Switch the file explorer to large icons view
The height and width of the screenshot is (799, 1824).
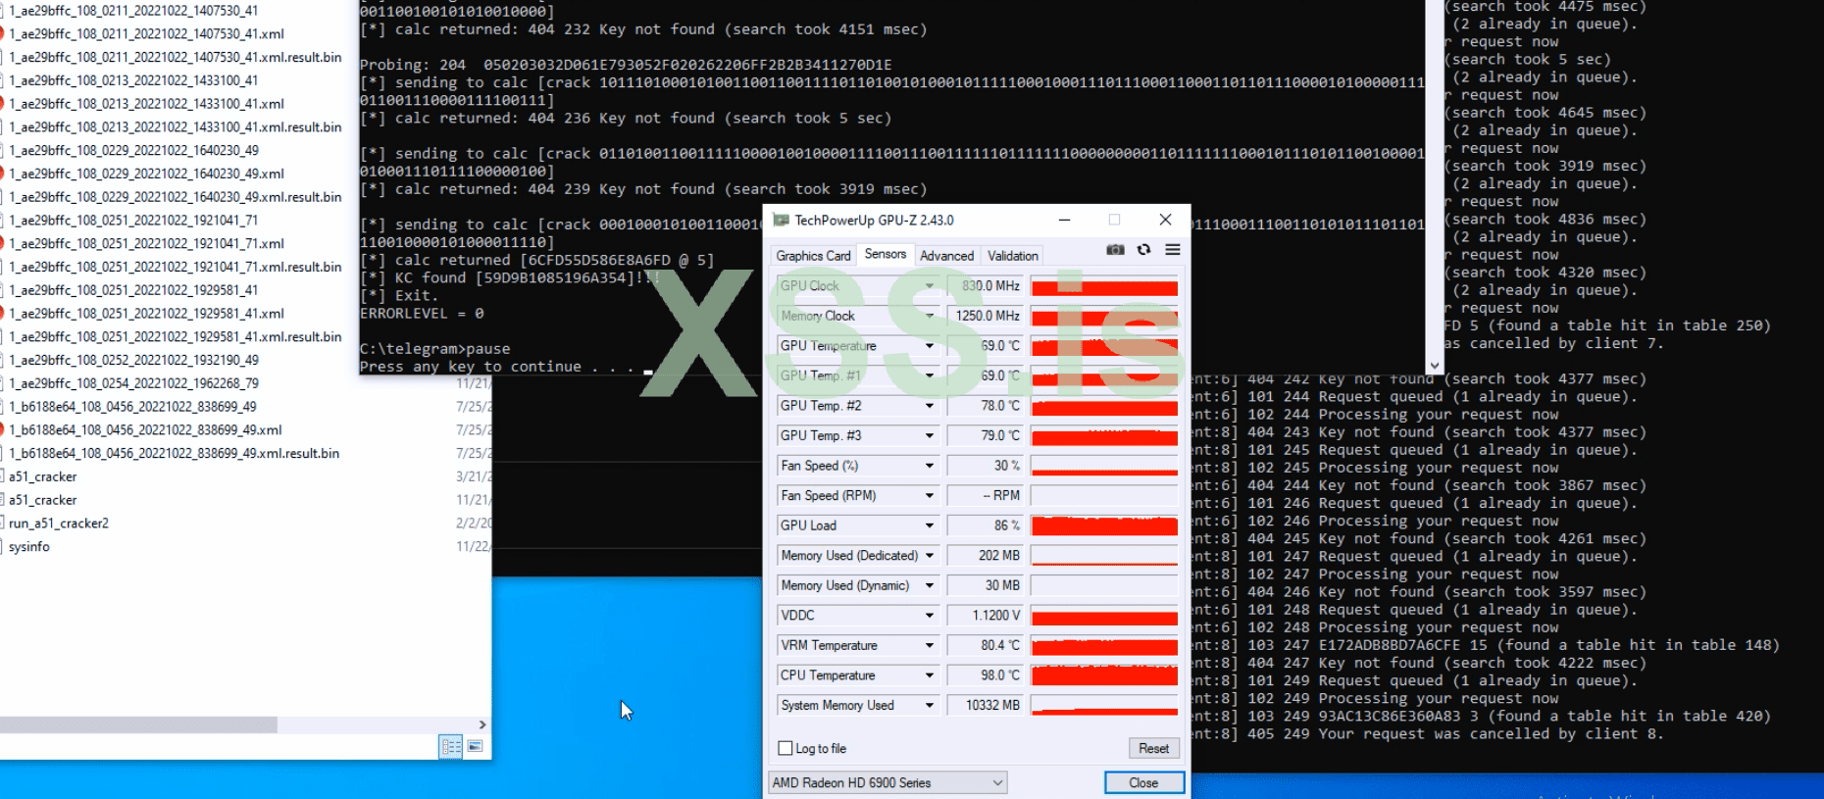point(475,746)
